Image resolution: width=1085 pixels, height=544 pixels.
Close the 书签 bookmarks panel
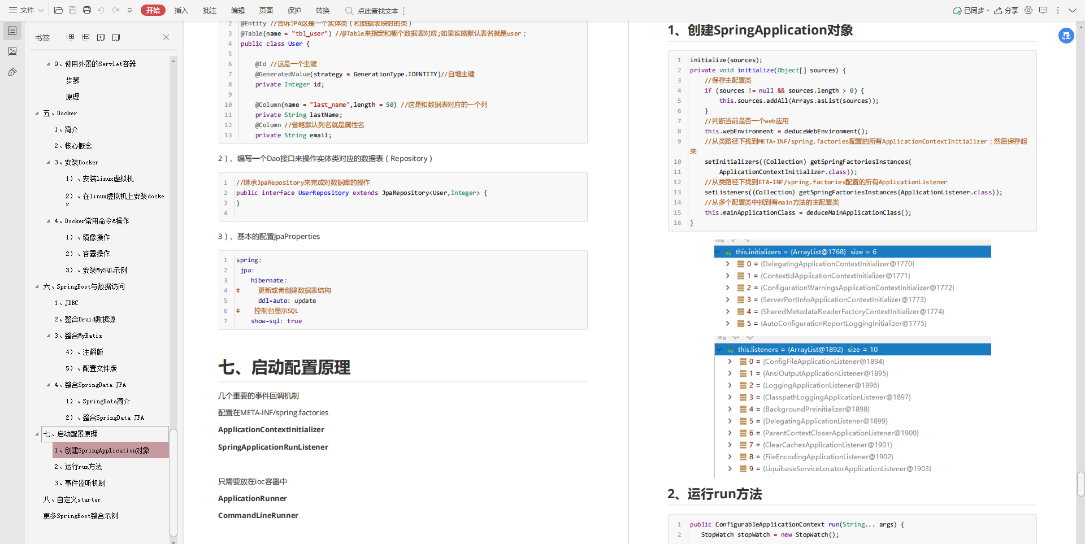tap(166, 37)
